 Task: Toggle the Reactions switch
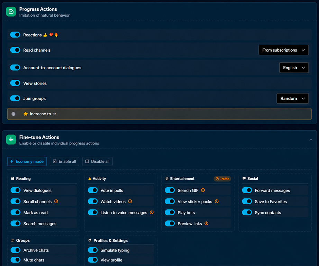[15, 35]
